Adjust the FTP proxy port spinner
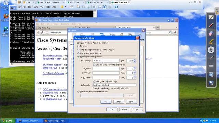The image size is (219, 123). click(134, 73)
